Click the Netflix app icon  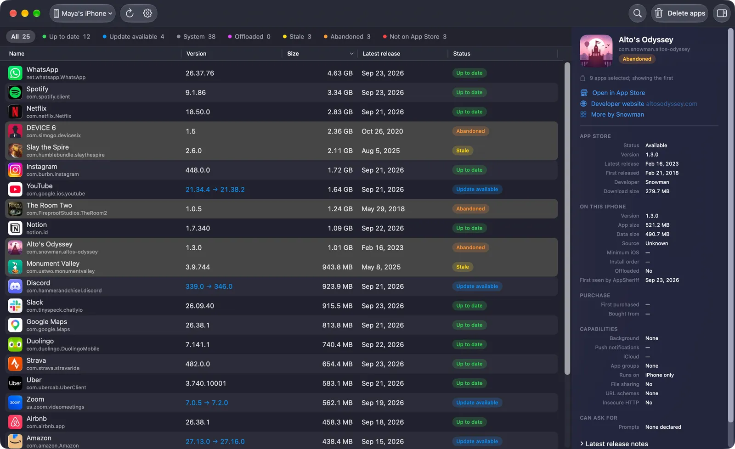[15, 112]
